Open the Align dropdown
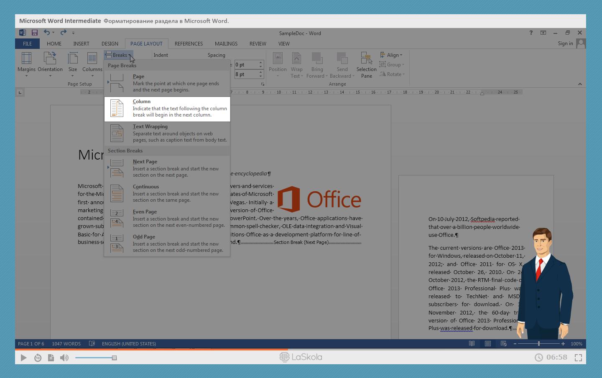Screen dimensions: 602x378 392,55
